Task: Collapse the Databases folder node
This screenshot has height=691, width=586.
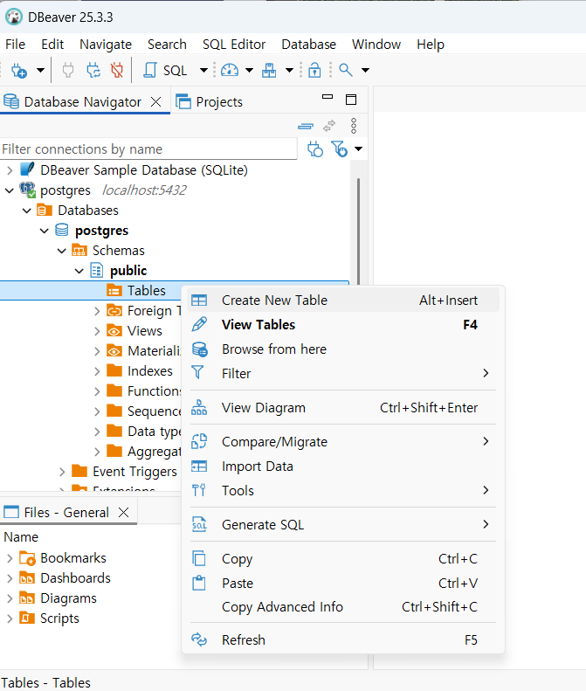Action: [x=27, y=211]
